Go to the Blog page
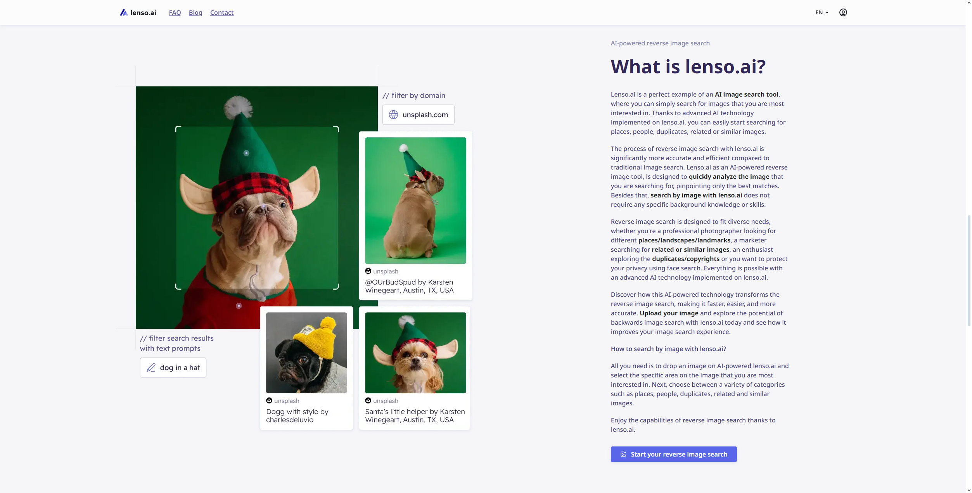The height and width of the screenshot is (493, 972). point(195,12)
